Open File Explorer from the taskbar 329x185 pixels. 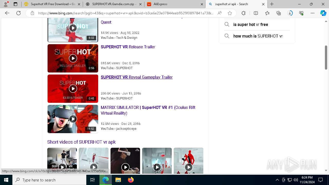(x=118, y=180)
